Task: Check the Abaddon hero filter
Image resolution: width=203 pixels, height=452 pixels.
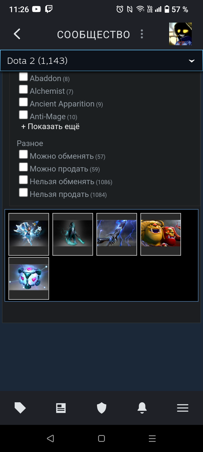Action: 23,77
